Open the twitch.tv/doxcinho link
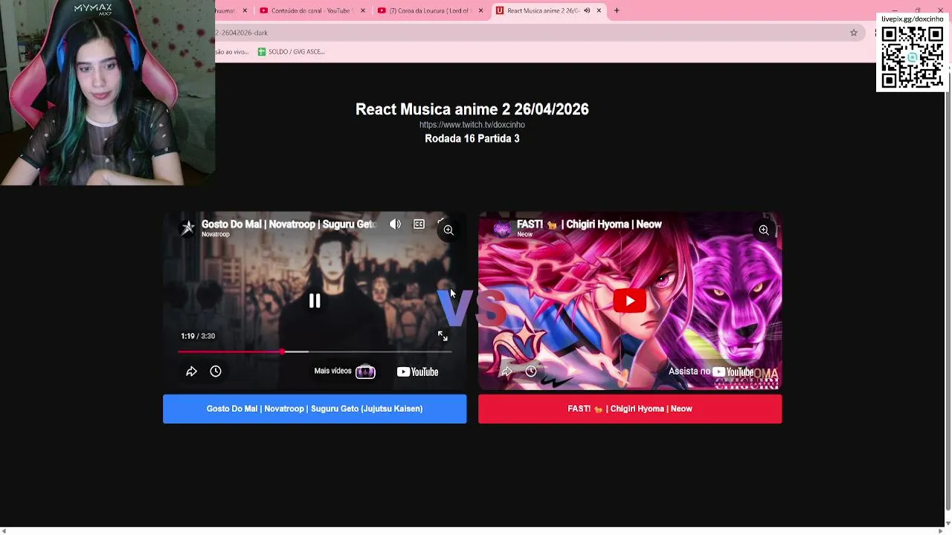This screenshot has width=952, height=535. point(472,125)
